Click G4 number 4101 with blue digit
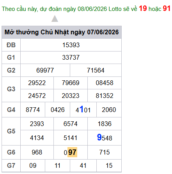 [83, 110]
